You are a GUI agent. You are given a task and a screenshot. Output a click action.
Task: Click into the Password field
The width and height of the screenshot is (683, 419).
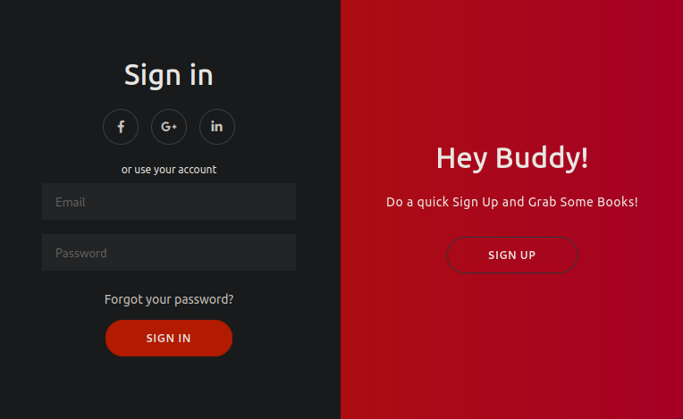pos(169,253)
